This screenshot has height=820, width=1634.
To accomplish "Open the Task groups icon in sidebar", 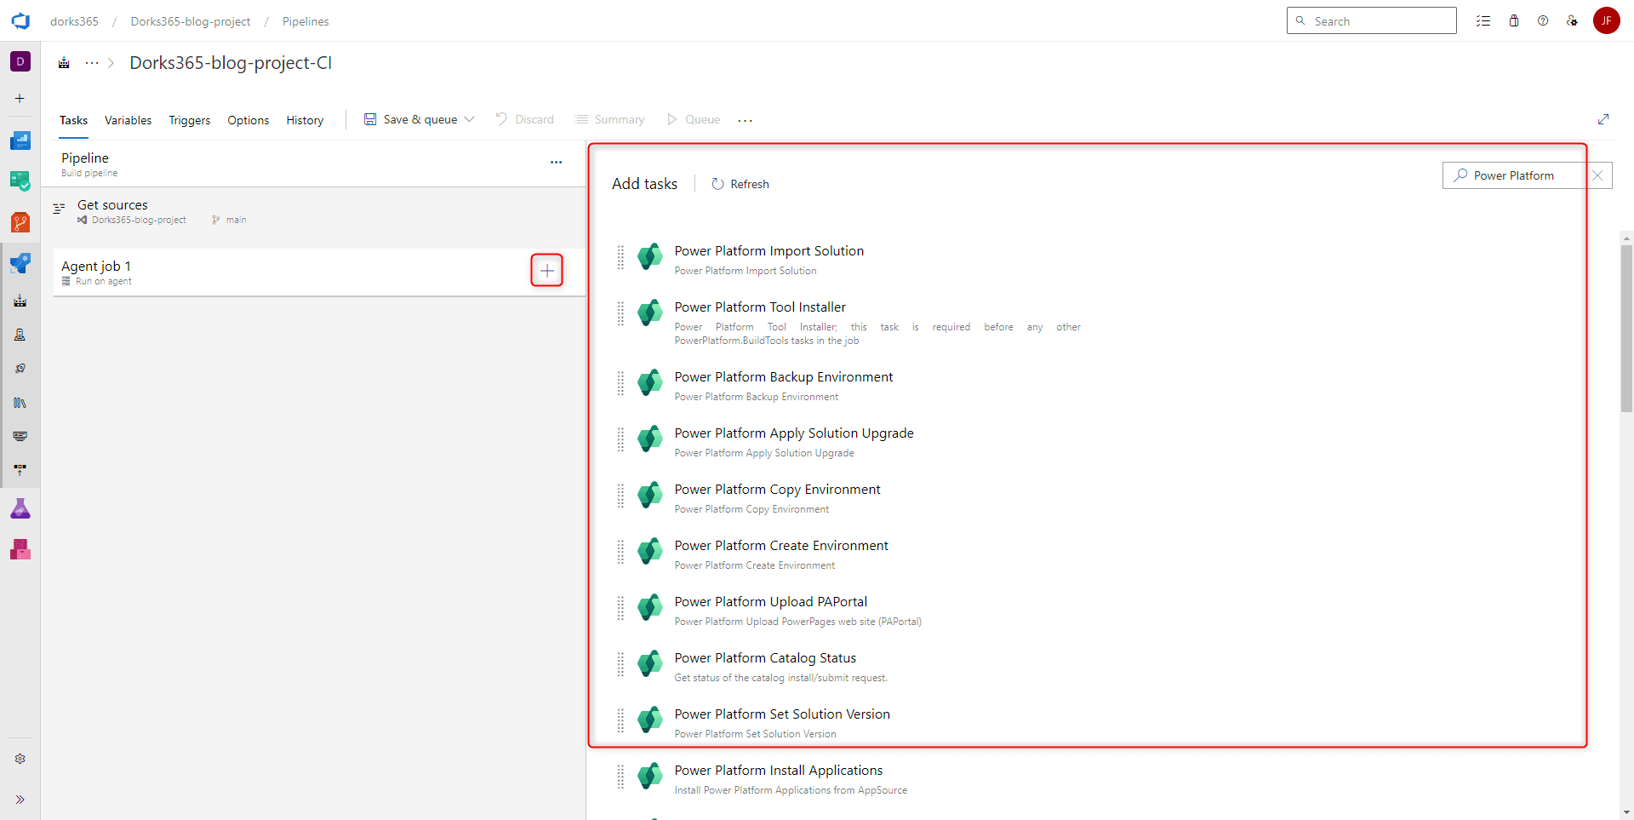I will tap(20, 436).
